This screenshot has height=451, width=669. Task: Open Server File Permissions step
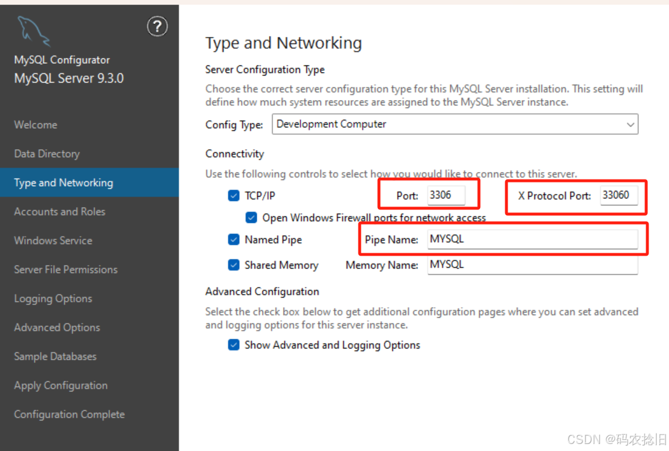65,270
